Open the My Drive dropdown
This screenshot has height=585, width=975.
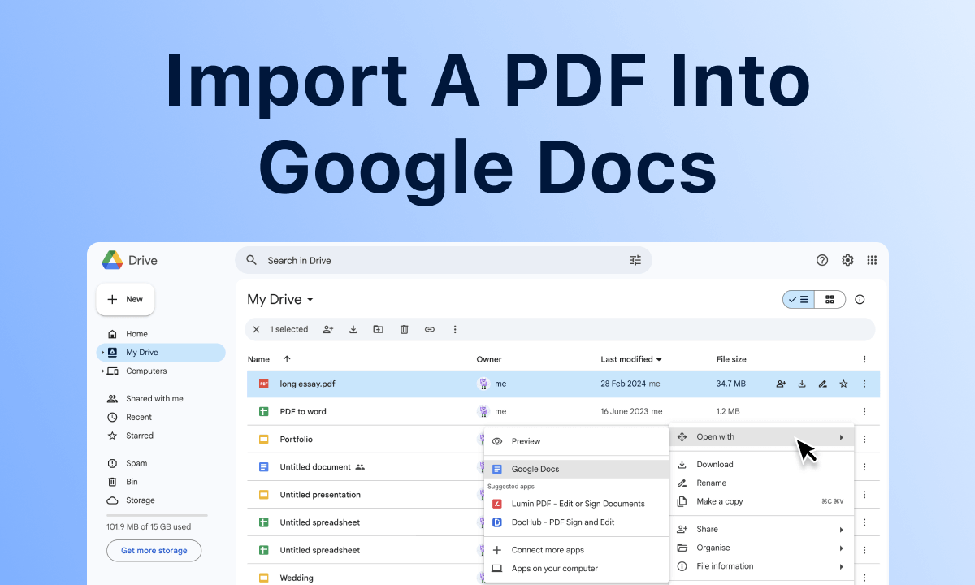[x=309, y=299]
